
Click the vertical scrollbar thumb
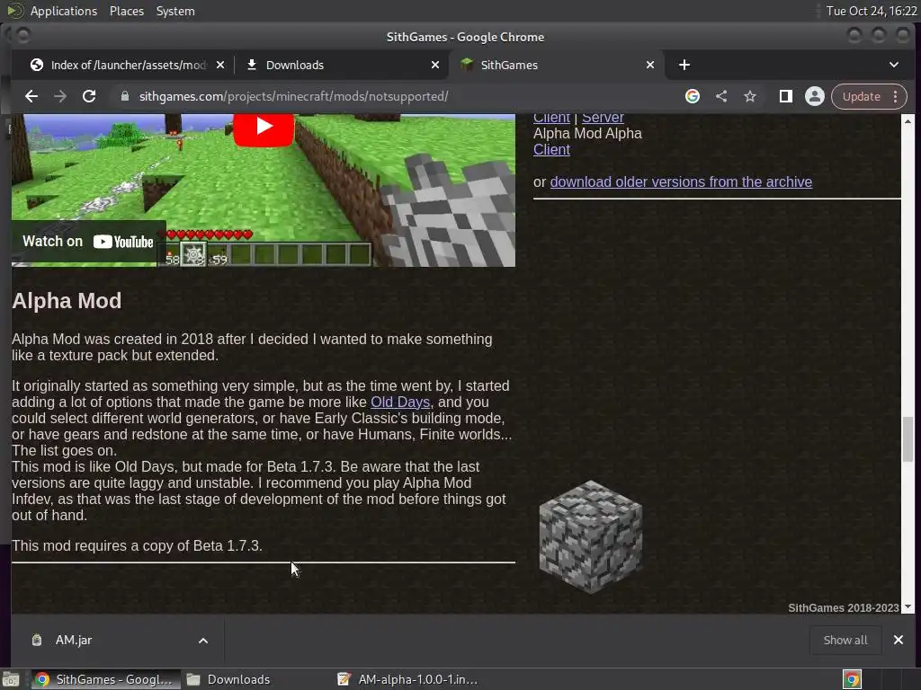[x=908, y=438]
